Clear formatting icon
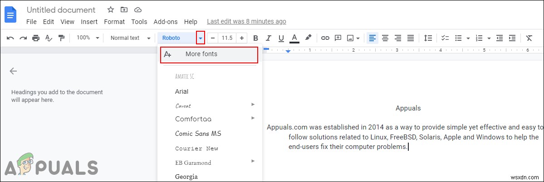 click(x=529, y=38)
